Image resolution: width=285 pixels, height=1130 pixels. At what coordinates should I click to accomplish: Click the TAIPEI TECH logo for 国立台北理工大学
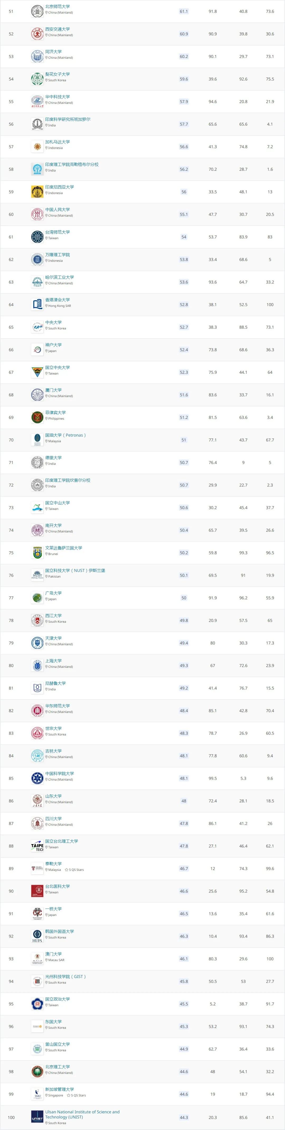tap(37, 846)
